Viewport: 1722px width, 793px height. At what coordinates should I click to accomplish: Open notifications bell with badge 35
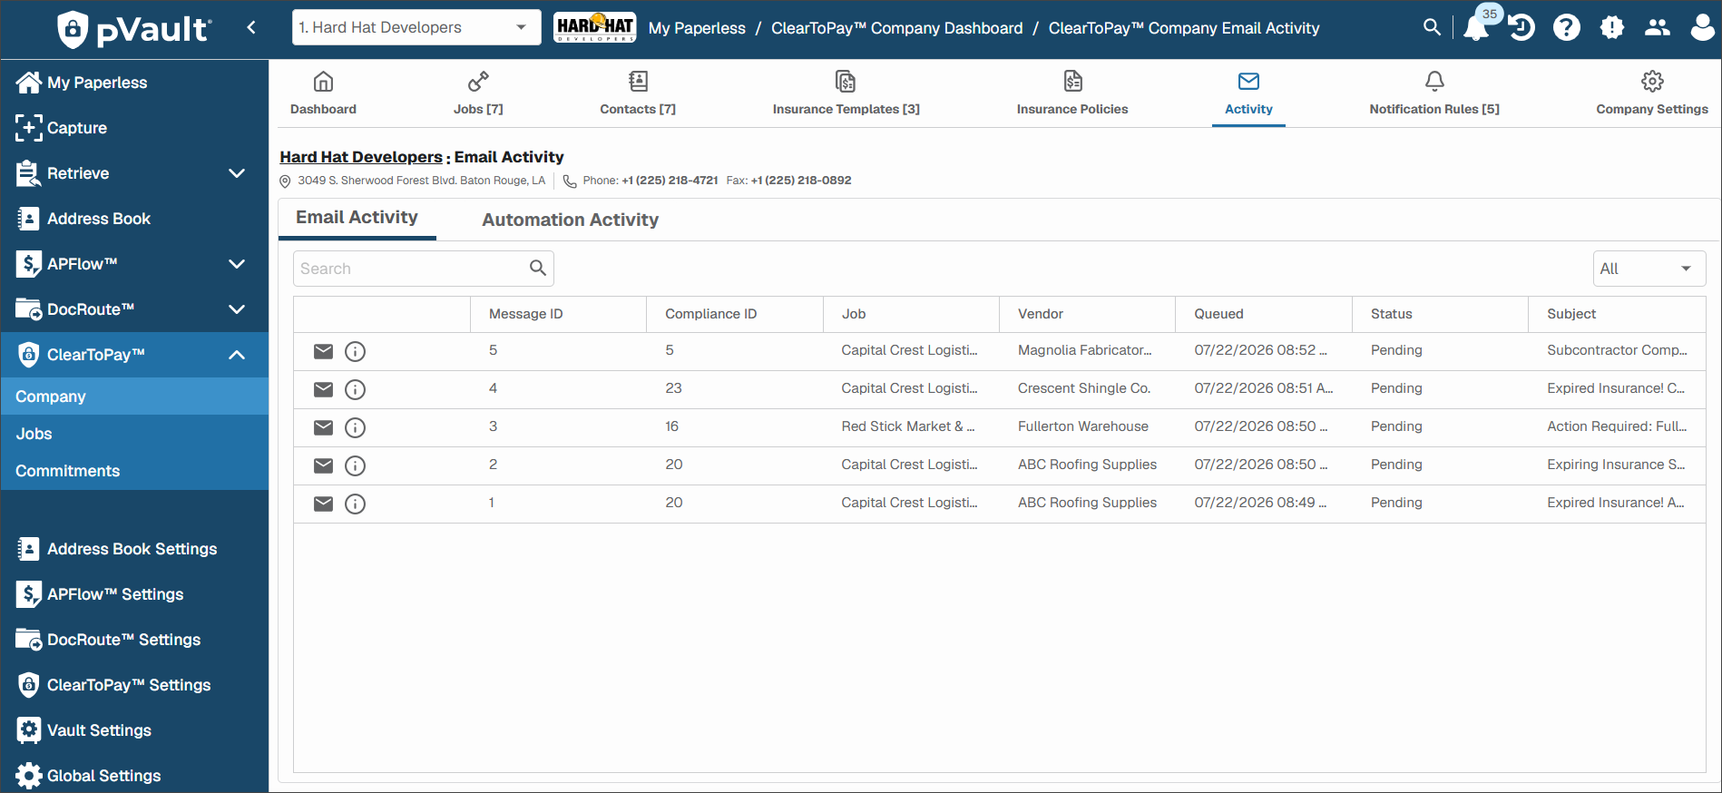point(1476,27)
